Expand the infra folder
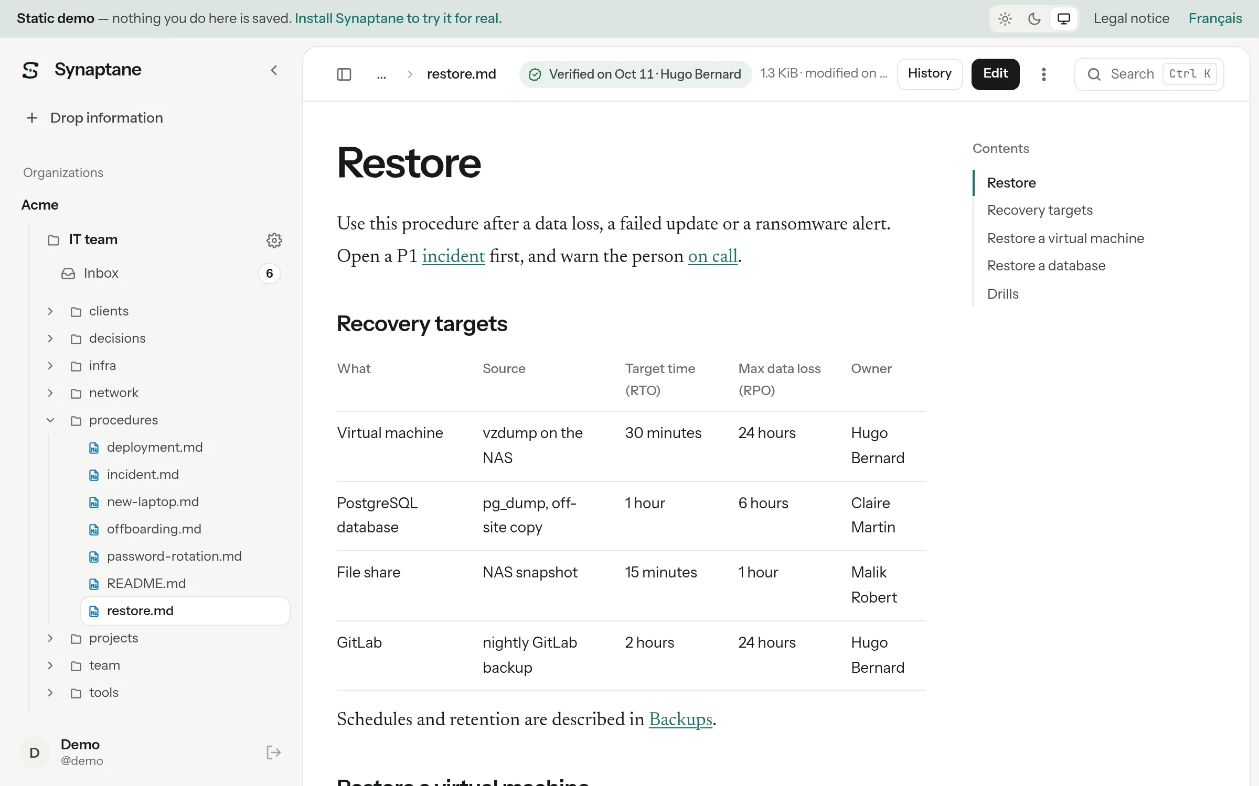This screenshot has height=786, width=1259. click(50, 365)
